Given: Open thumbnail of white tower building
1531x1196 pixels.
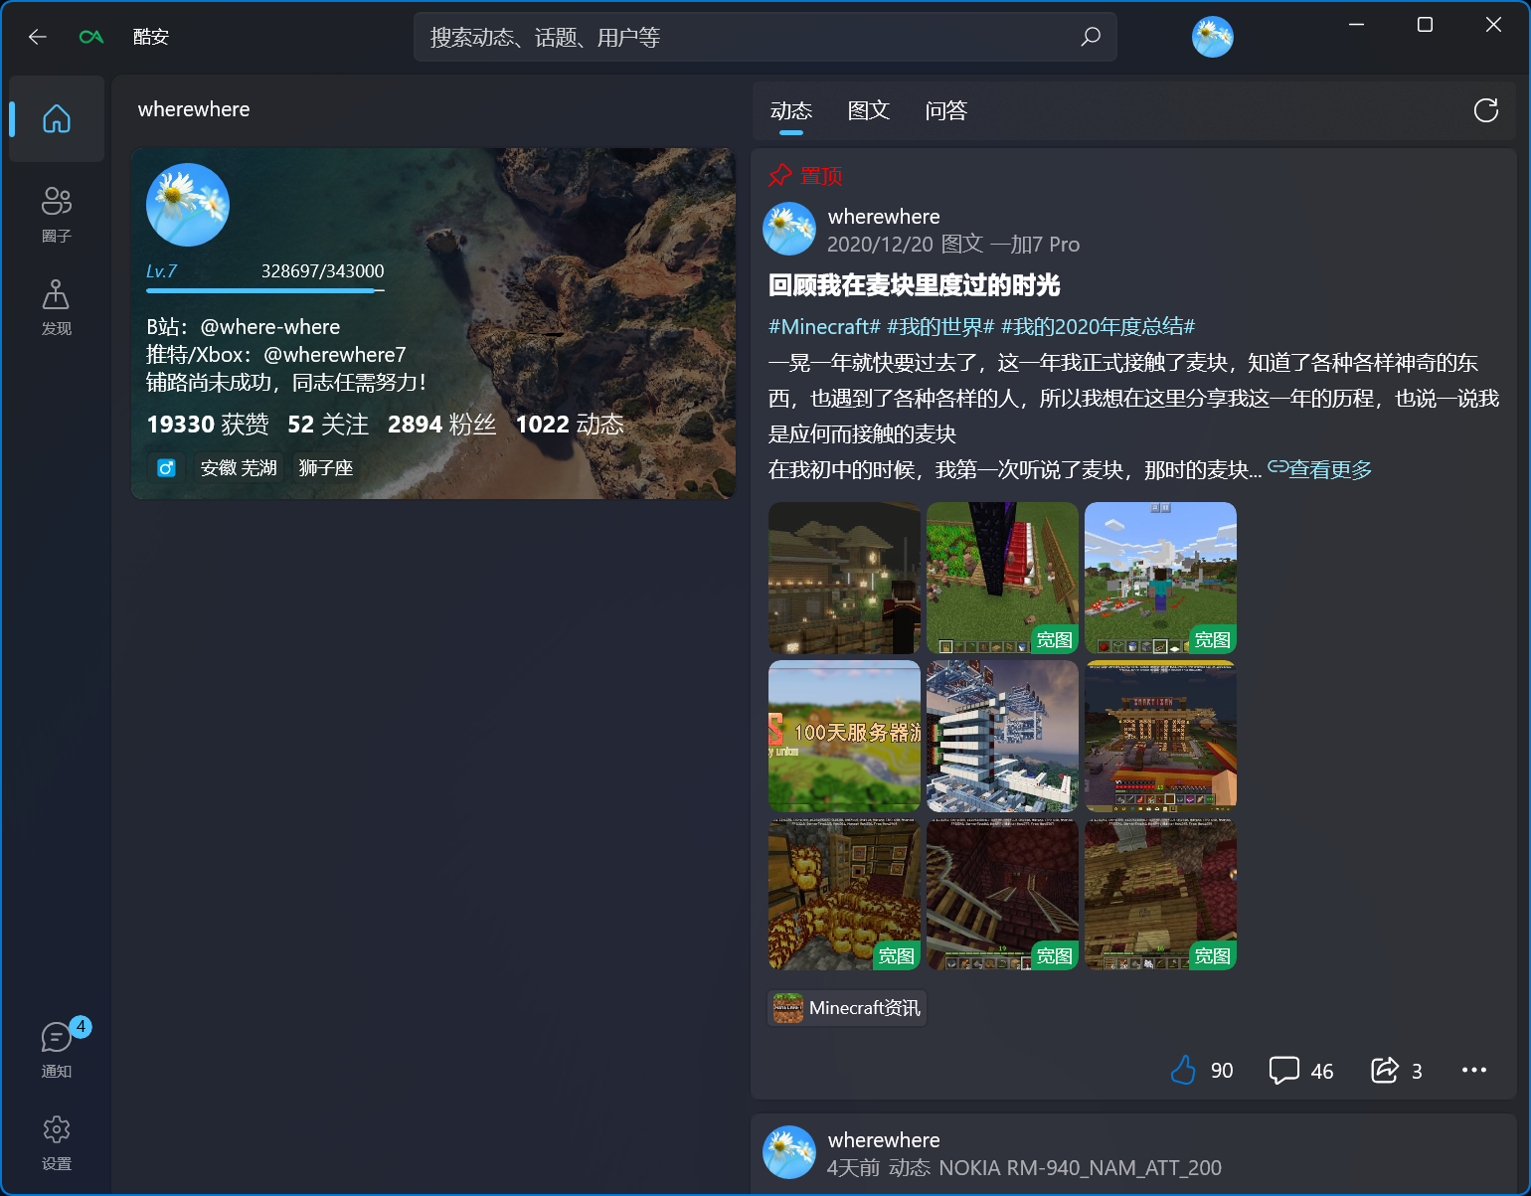Looking at the screenshot, I should coord(1002,736).
